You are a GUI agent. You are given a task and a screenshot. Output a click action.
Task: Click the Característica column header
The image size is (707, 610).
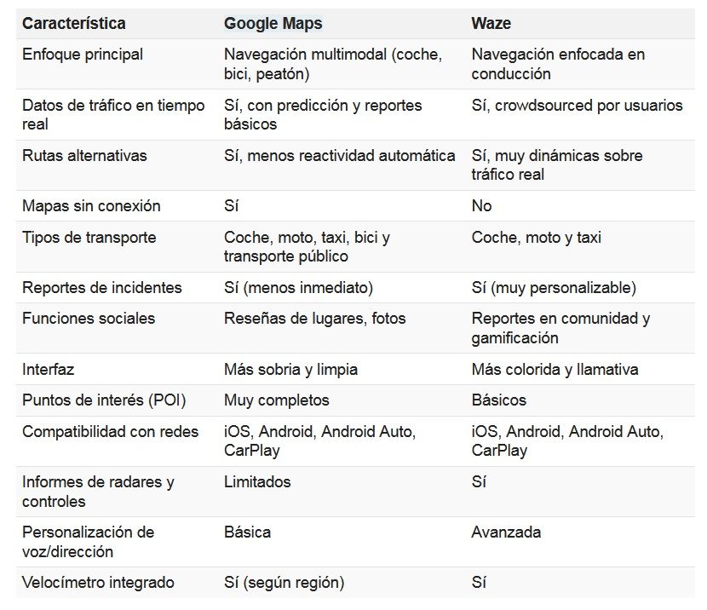point(73,23)
